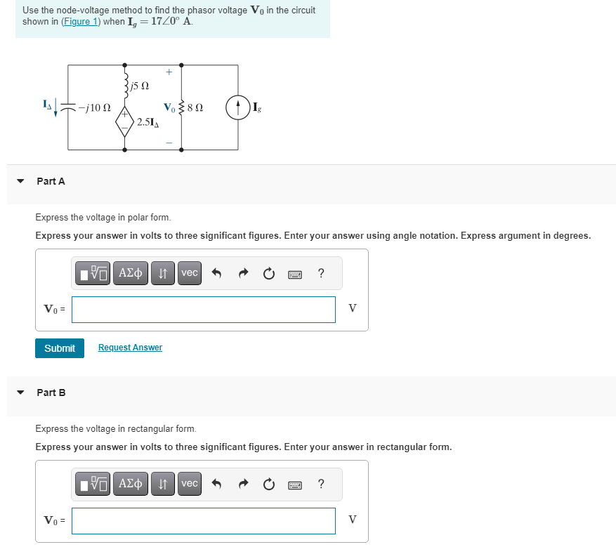Insert a vector using the vec button in Part A
Viewport: 616px width, 547px height.
tap(189, 273)
